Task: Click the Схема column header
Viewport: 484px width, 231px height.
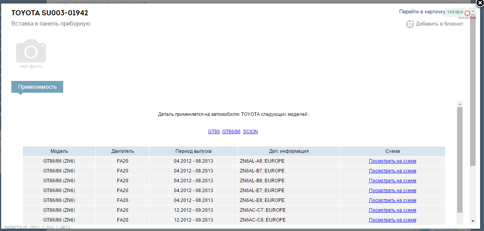Action: click(393, 151)
